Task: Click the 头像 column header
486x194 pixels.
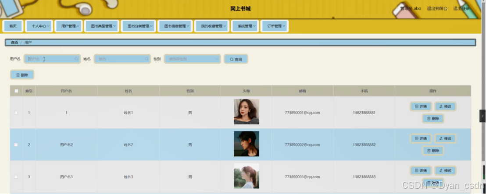Action: tap(247, 91)
